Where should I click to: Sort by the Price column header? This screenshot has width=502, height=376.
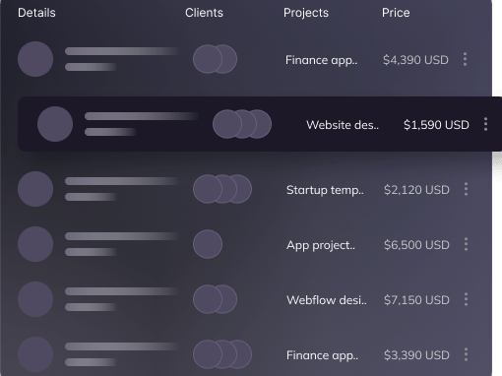point(396,13)
